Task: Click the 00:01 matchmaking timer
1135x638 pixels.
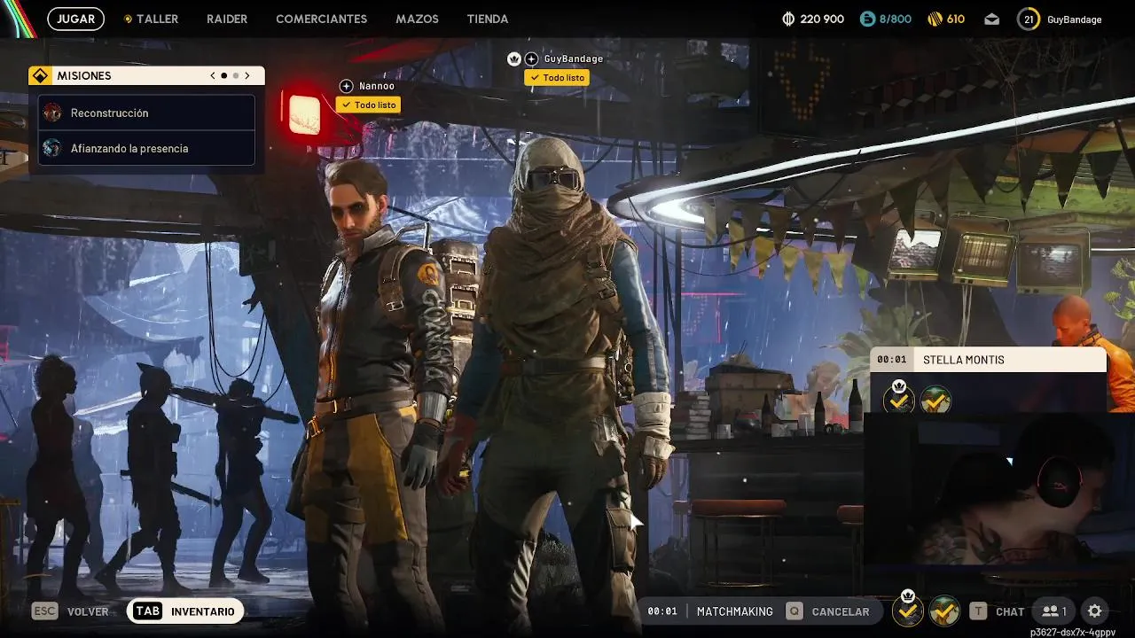Action: point(662,611)
